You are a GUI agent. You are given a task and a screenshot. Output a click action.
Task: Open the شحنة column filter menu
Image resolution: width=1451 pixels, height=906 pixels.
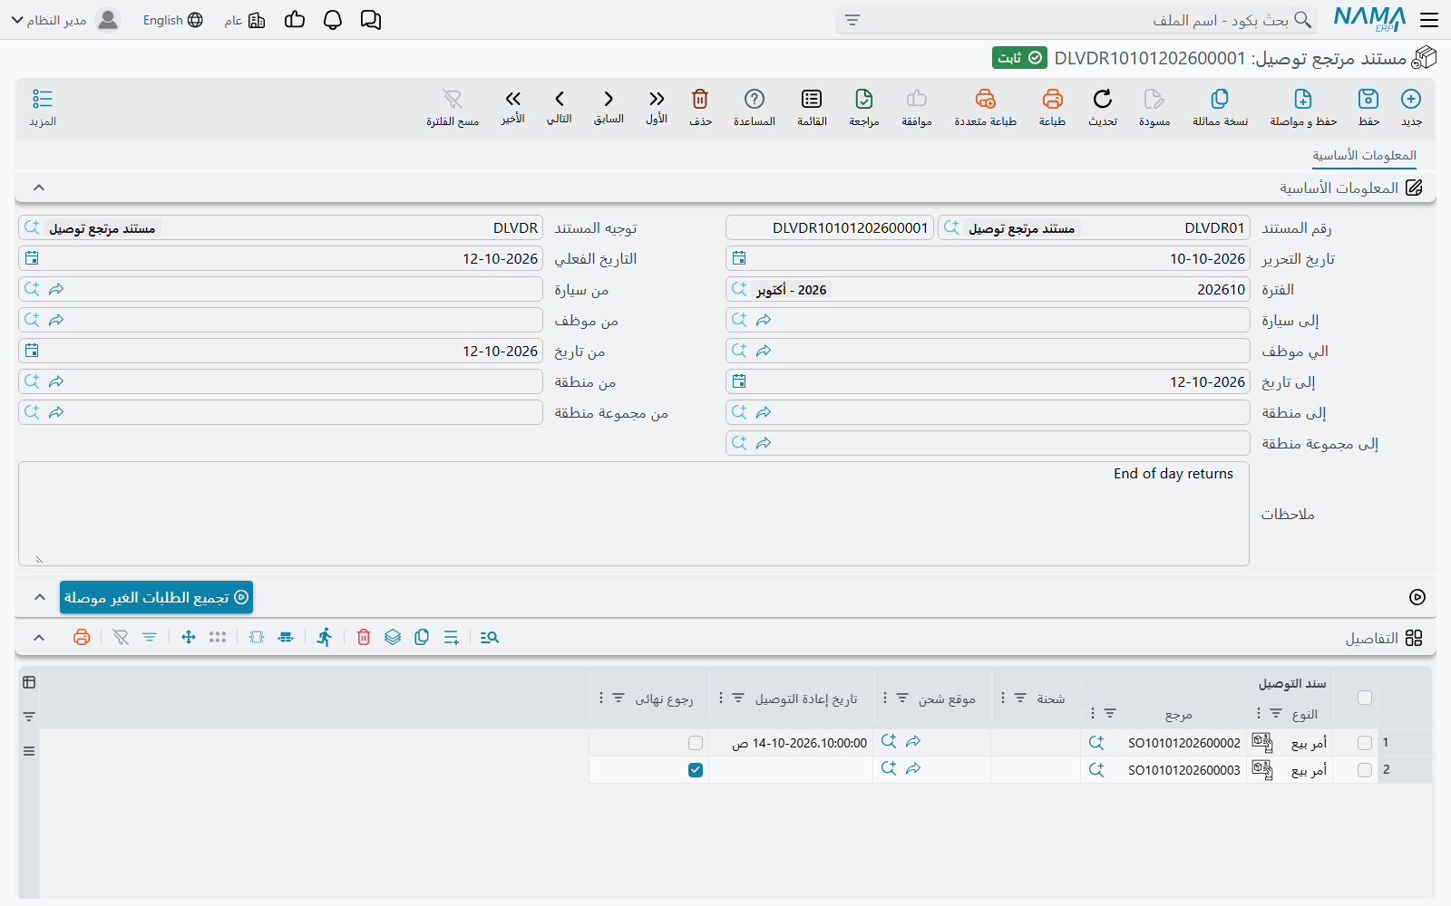1020,698
